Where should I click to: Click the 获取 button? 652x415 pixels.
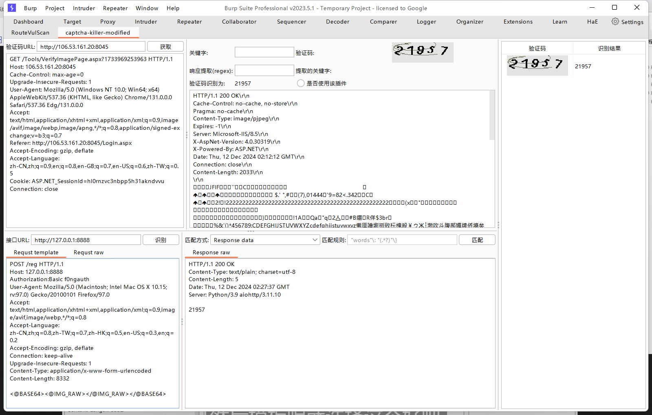(165, 47)
